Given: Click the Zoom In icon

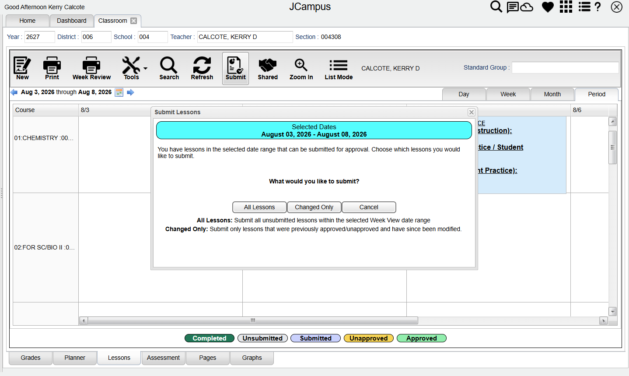Looking at the screenshot, I should [x=301, y=65].
